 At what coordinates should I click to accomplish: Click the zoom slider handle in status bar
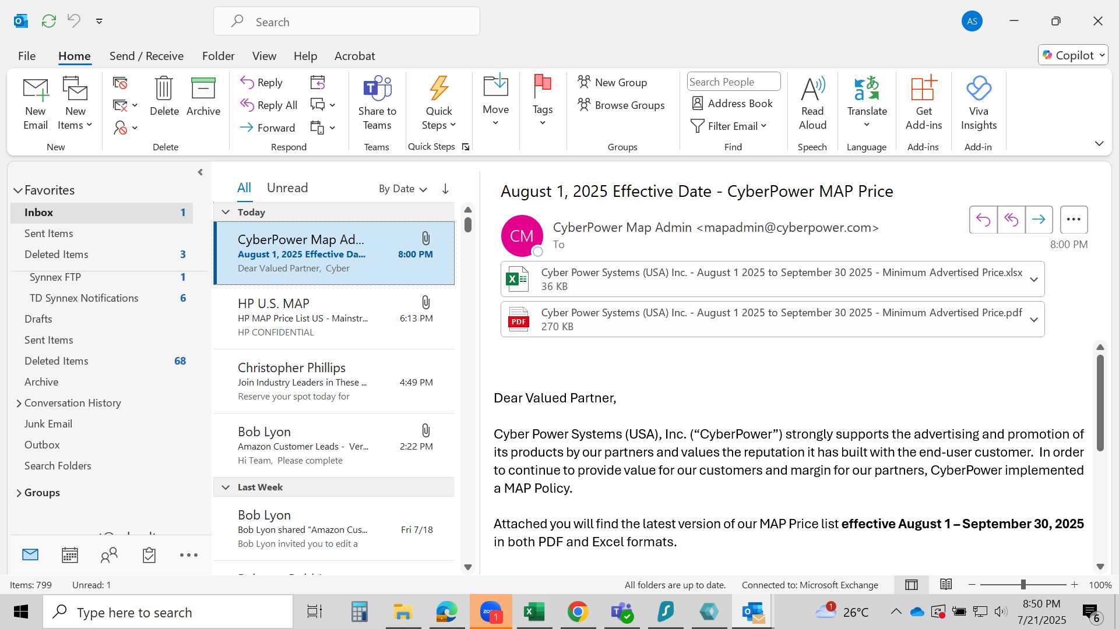tap(1023, 585)
